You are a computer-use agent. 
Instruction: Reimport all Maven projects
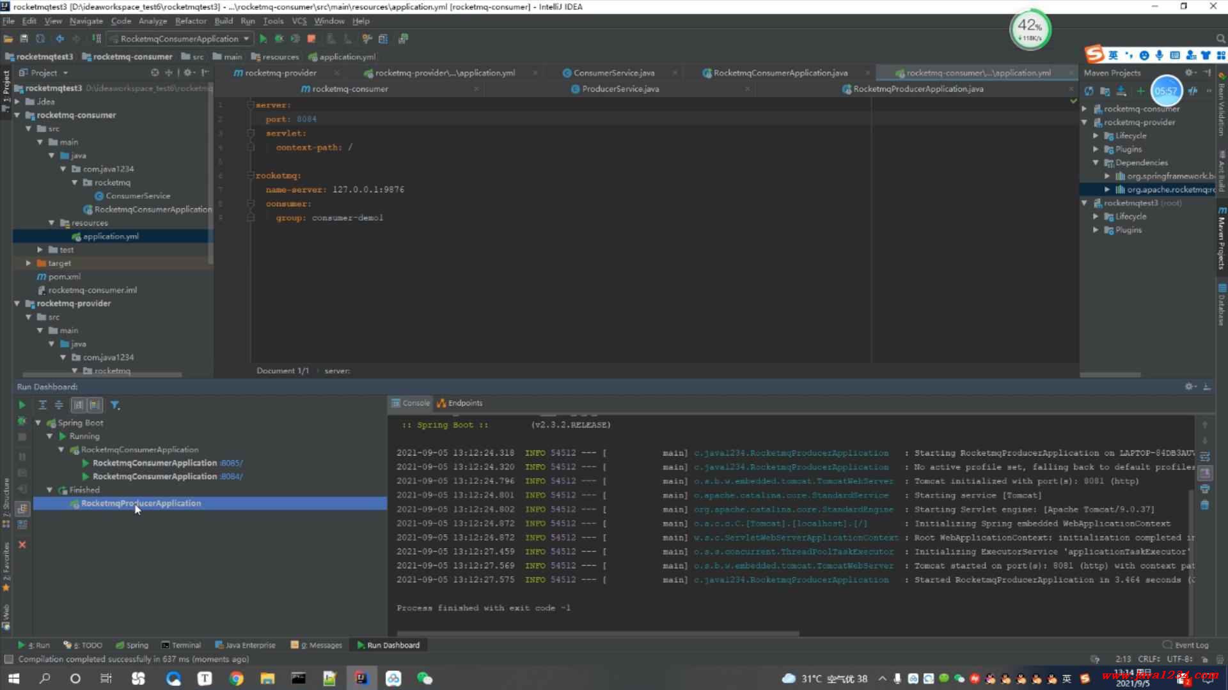coord(1089,91)
